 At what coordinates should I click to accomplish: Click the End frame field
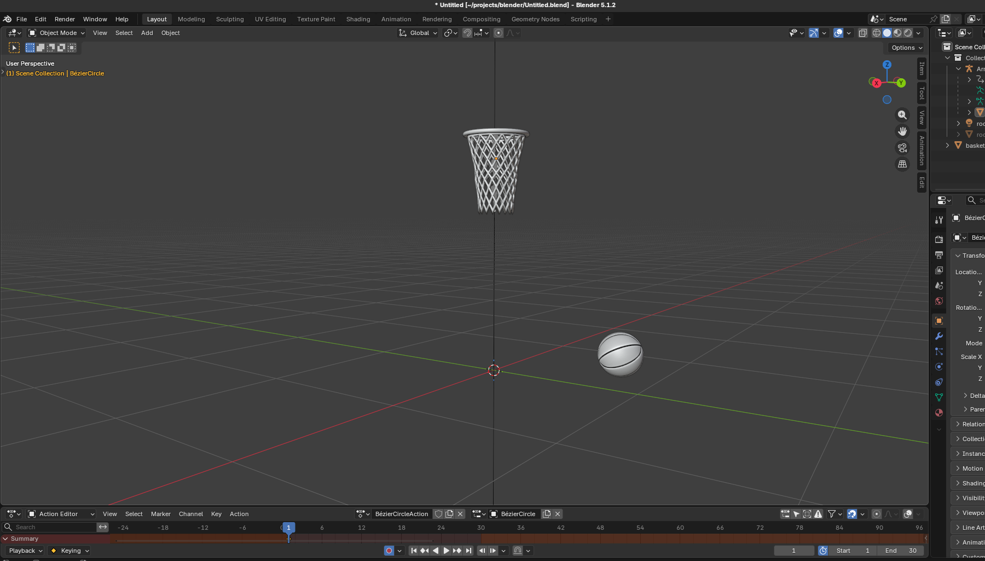(x=901, y=551)
